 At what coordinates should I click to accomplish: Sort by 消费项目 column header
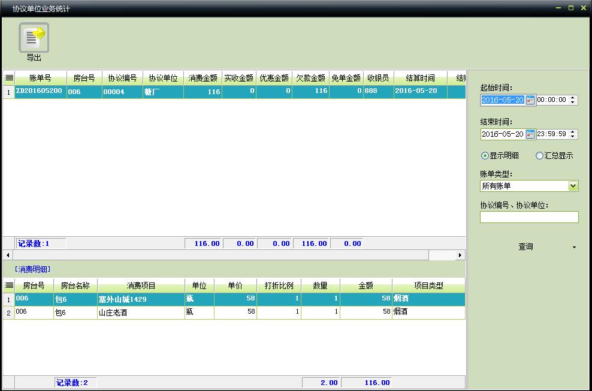click(141, 285)
